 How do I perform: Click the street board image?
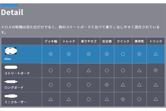pos(11,67)
